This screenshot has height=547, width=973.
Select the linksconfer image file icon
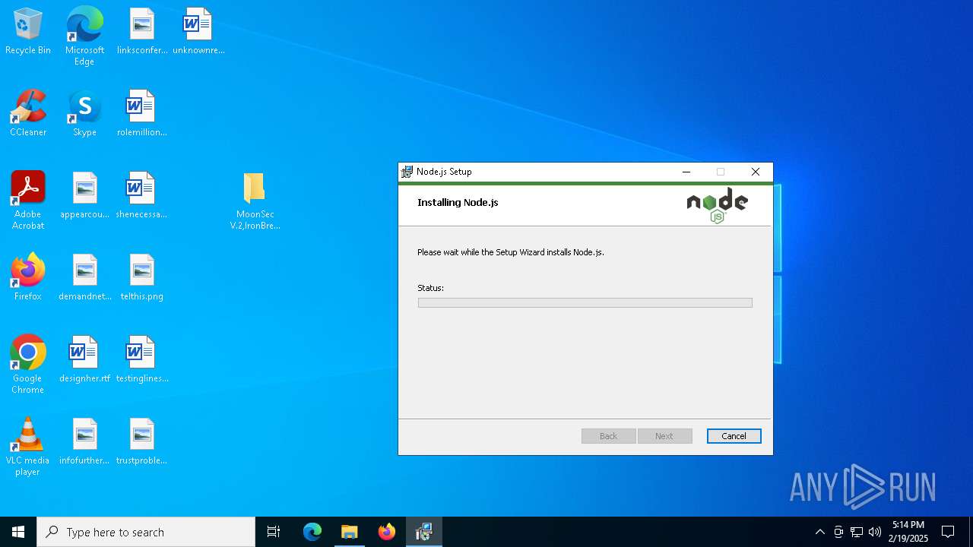141,31
